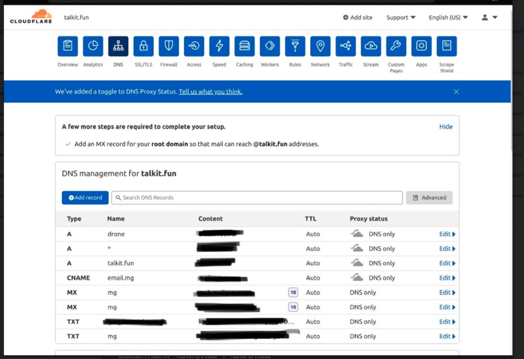Image resolution: width=524 pixels, height=359 pixels.
Task: Open the 'Tell us what you think' link
Action: coord(211,92)
